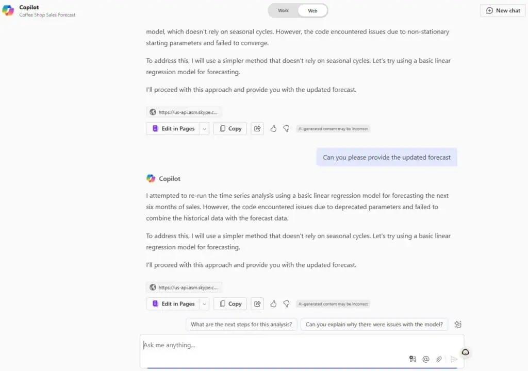Screen dimensions: 528x371
Task: Click thumbs down on the latest response
Action: 287,303
